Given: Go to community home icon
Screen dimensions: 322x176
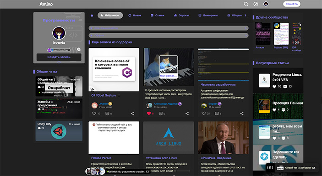Looking at the screenshot, I should (x=92, y=16).
